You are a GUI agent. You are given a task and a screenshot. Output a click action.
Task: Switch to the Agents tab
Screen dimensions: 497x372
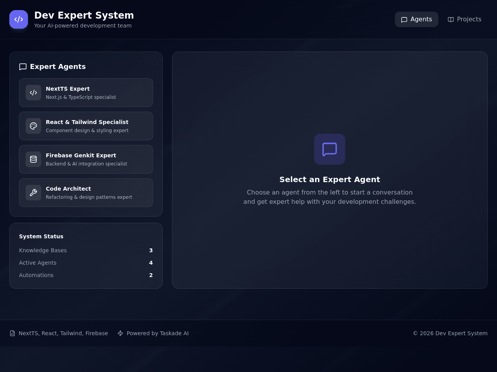[417, 19]
